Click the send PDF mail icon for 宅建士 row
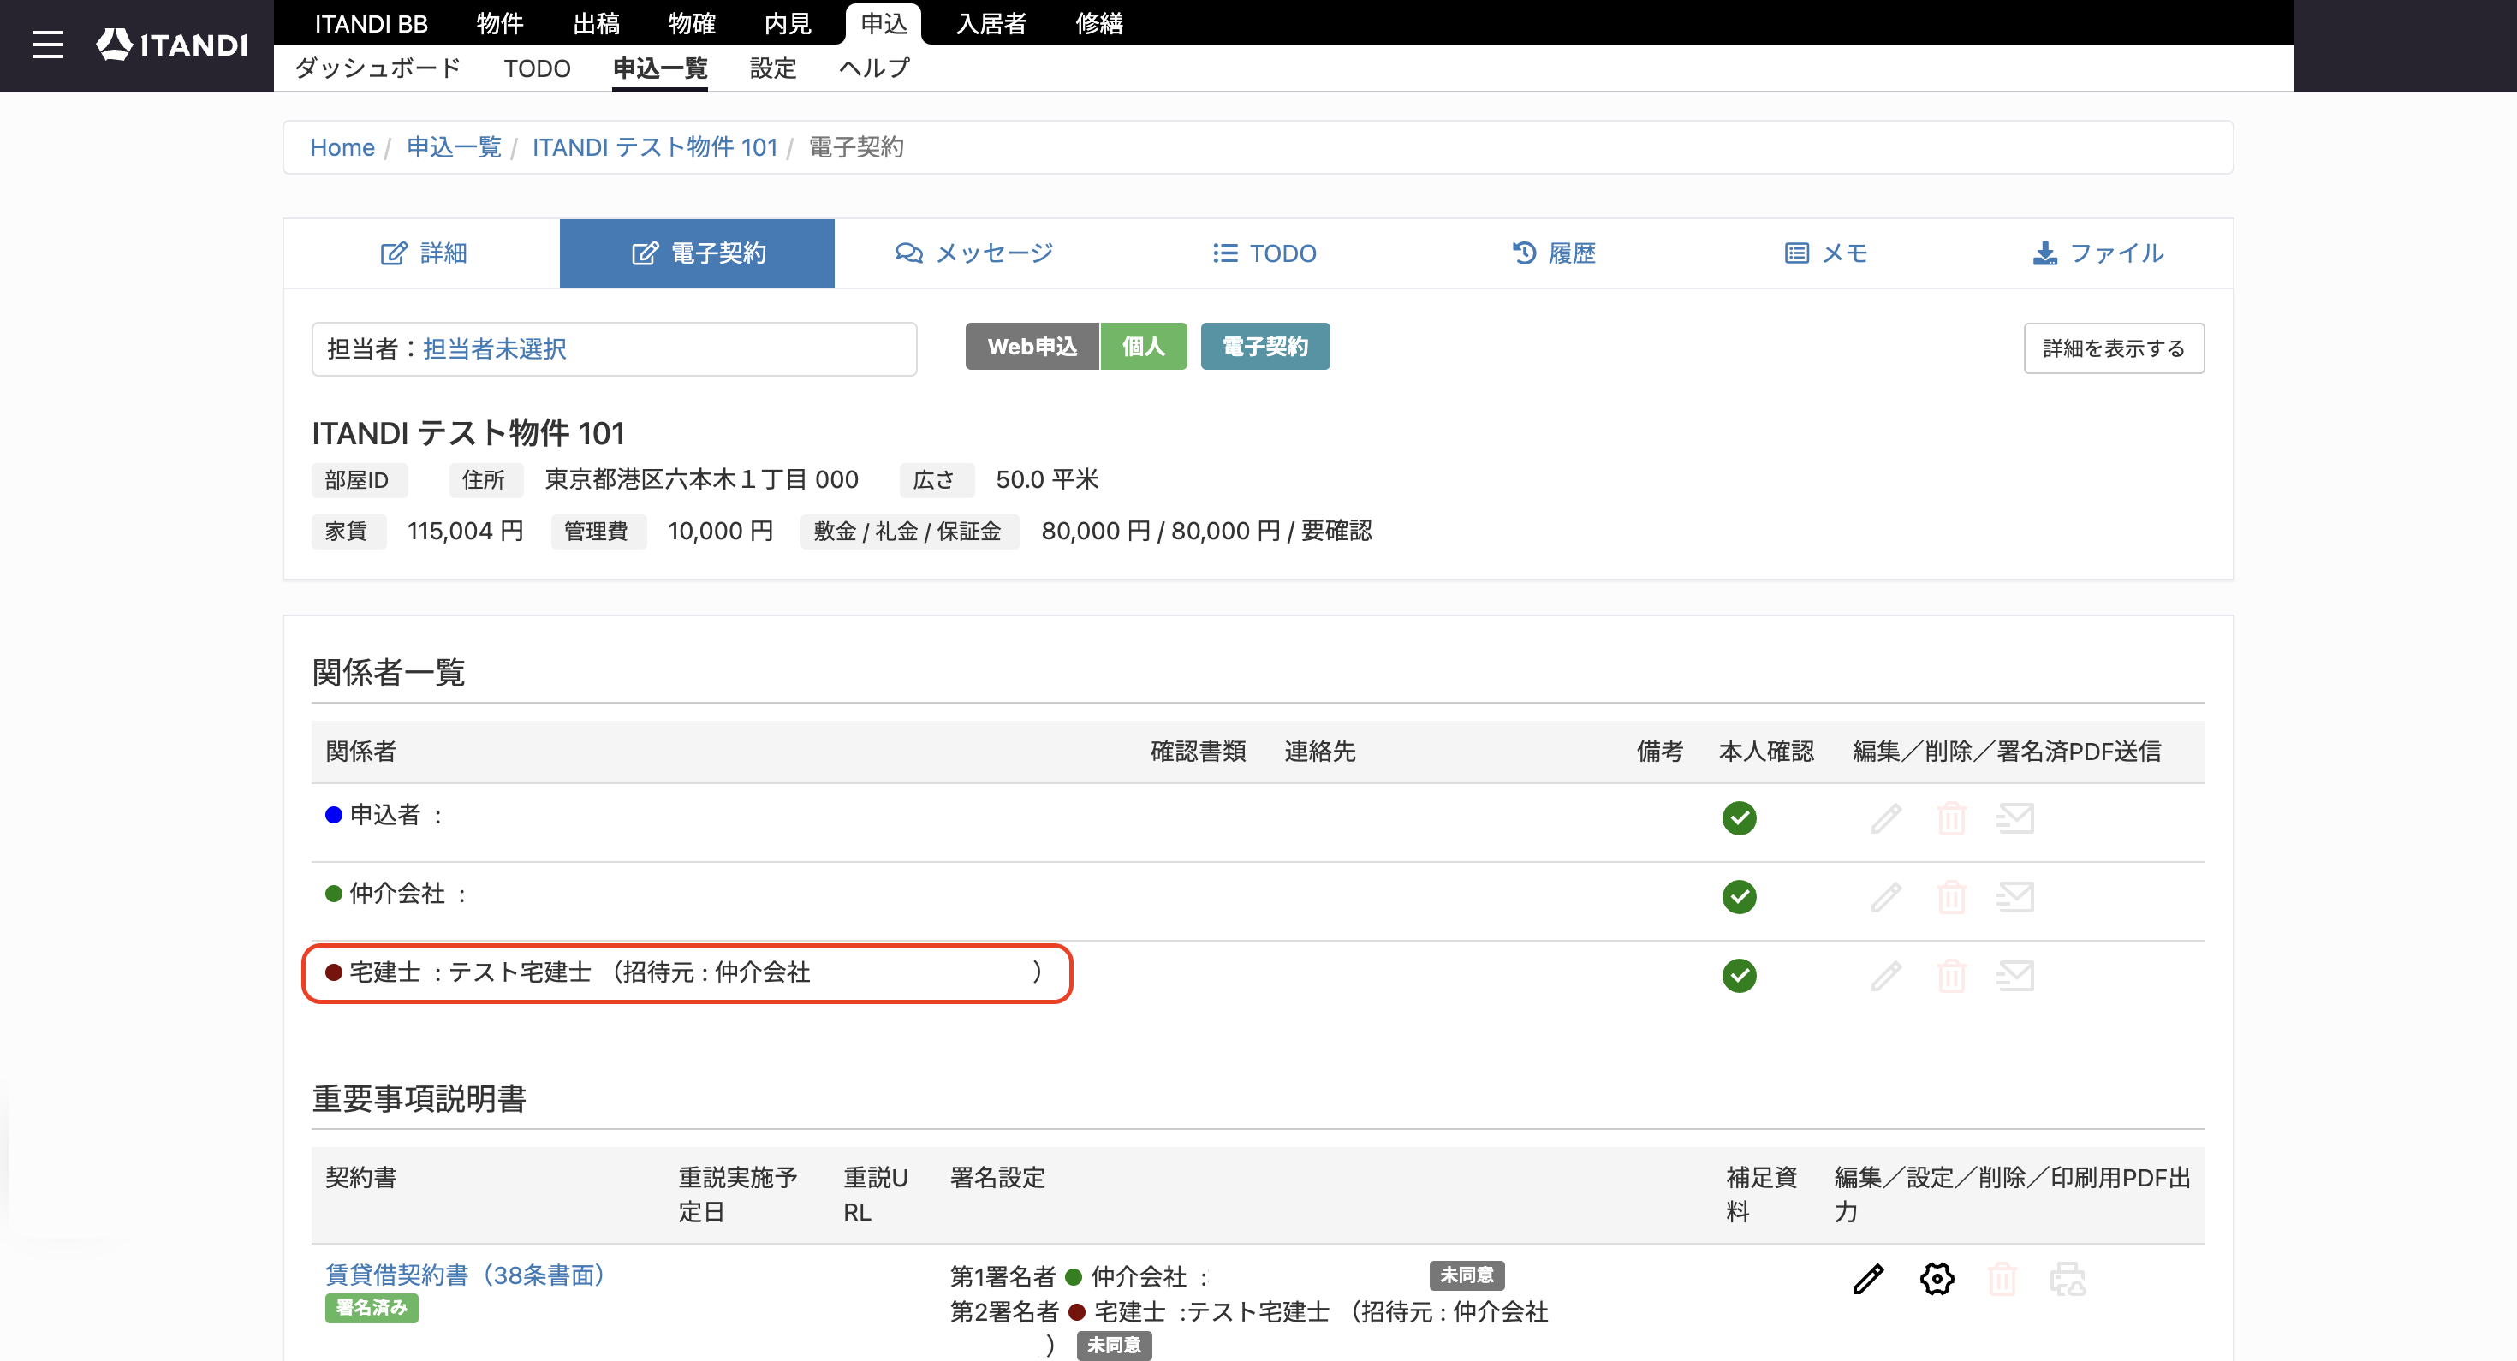 pos(2014,975)
